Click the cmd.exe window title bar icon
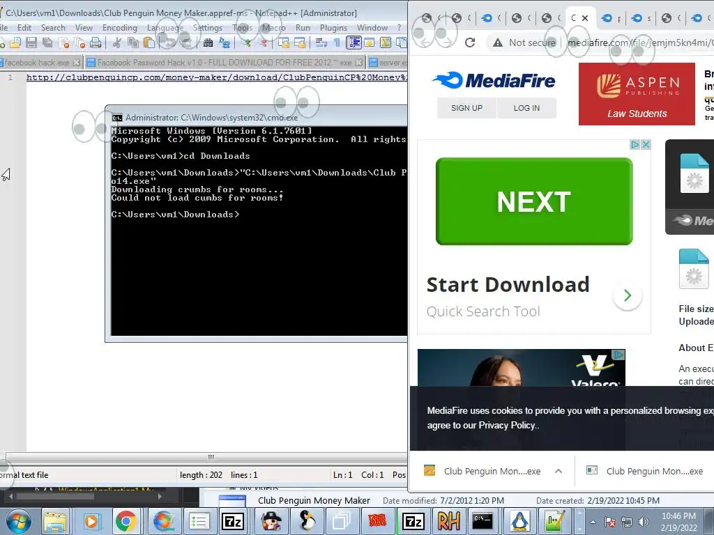Screen dimensions: 714x535 coord(117,117)
